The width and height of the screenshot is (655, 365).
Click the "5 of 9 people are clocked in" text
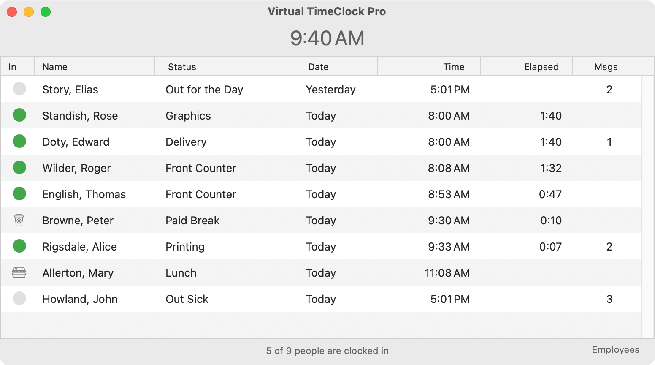[x=327, y=351]
